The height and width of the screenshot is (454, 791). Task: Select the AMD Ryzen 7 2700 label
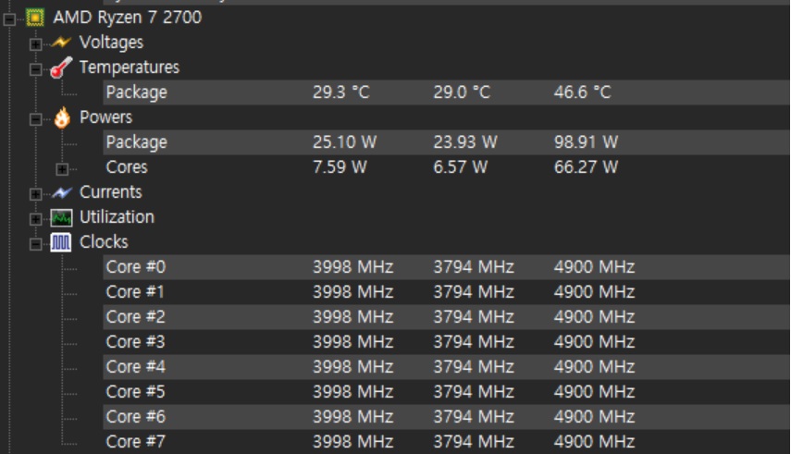[x=128, y=18]
